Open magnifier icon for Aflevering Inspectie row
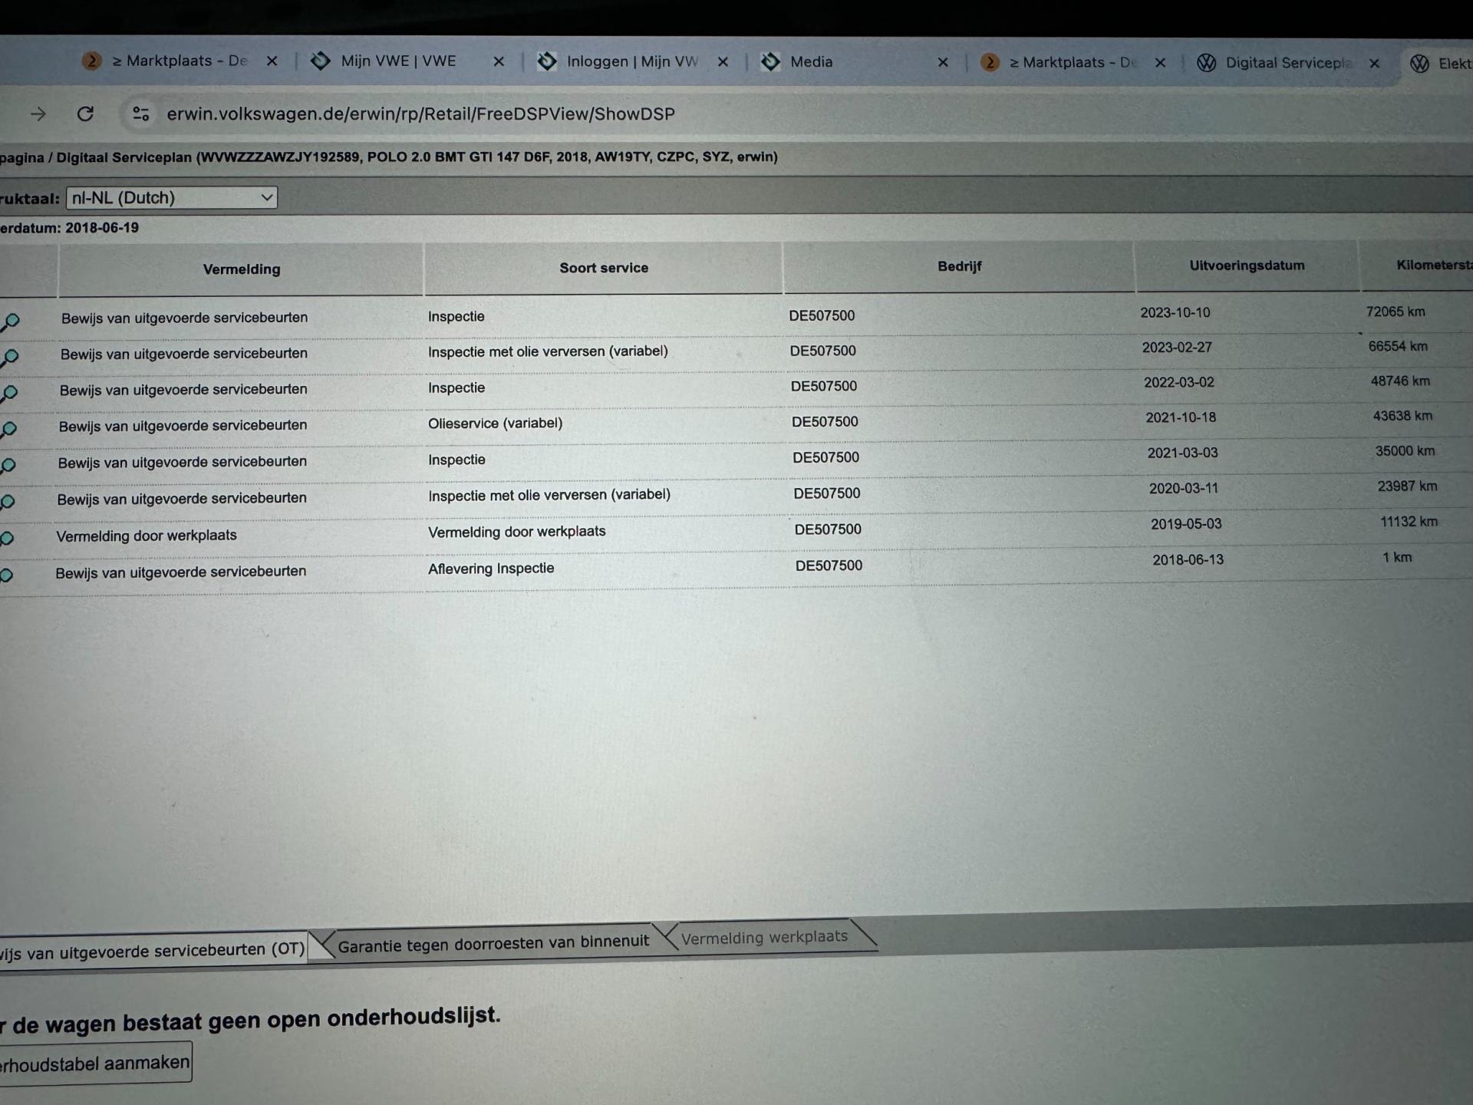Viewport: 1473px width, 1105px height. click(x=5, y=575)
